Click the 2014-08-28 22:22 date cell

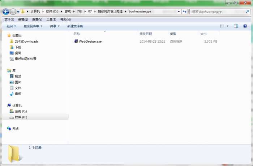pyautogui.click(x=153, y=41)
